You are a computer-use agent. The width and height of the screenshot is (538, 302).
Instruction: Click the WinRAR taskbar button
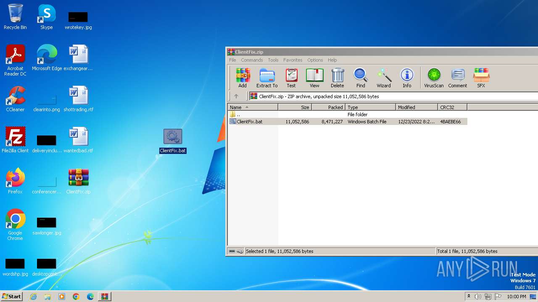[105, 297]
